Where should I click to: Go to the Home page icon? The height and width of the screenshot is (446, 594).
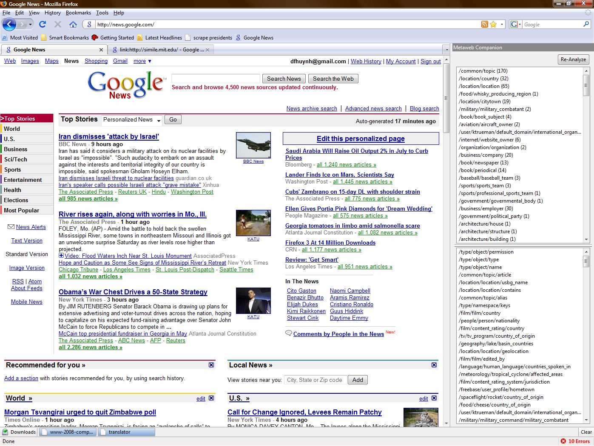point(73,25)
